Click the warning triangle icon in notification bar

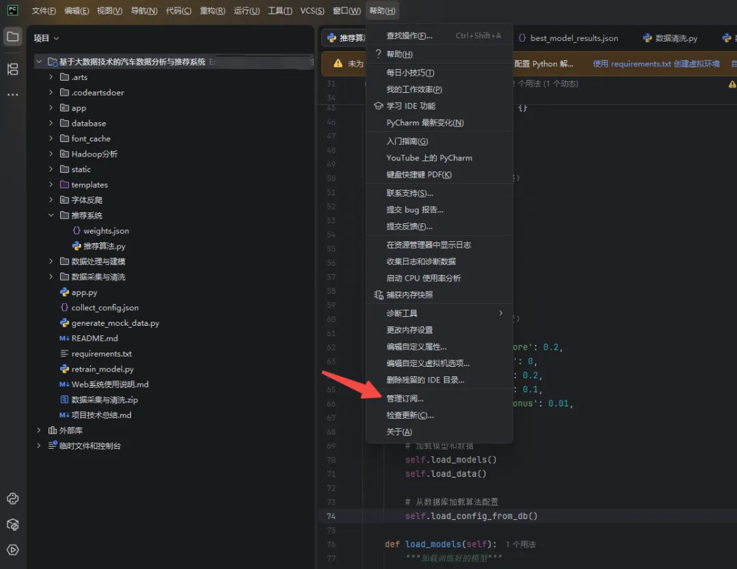point(338,64)
